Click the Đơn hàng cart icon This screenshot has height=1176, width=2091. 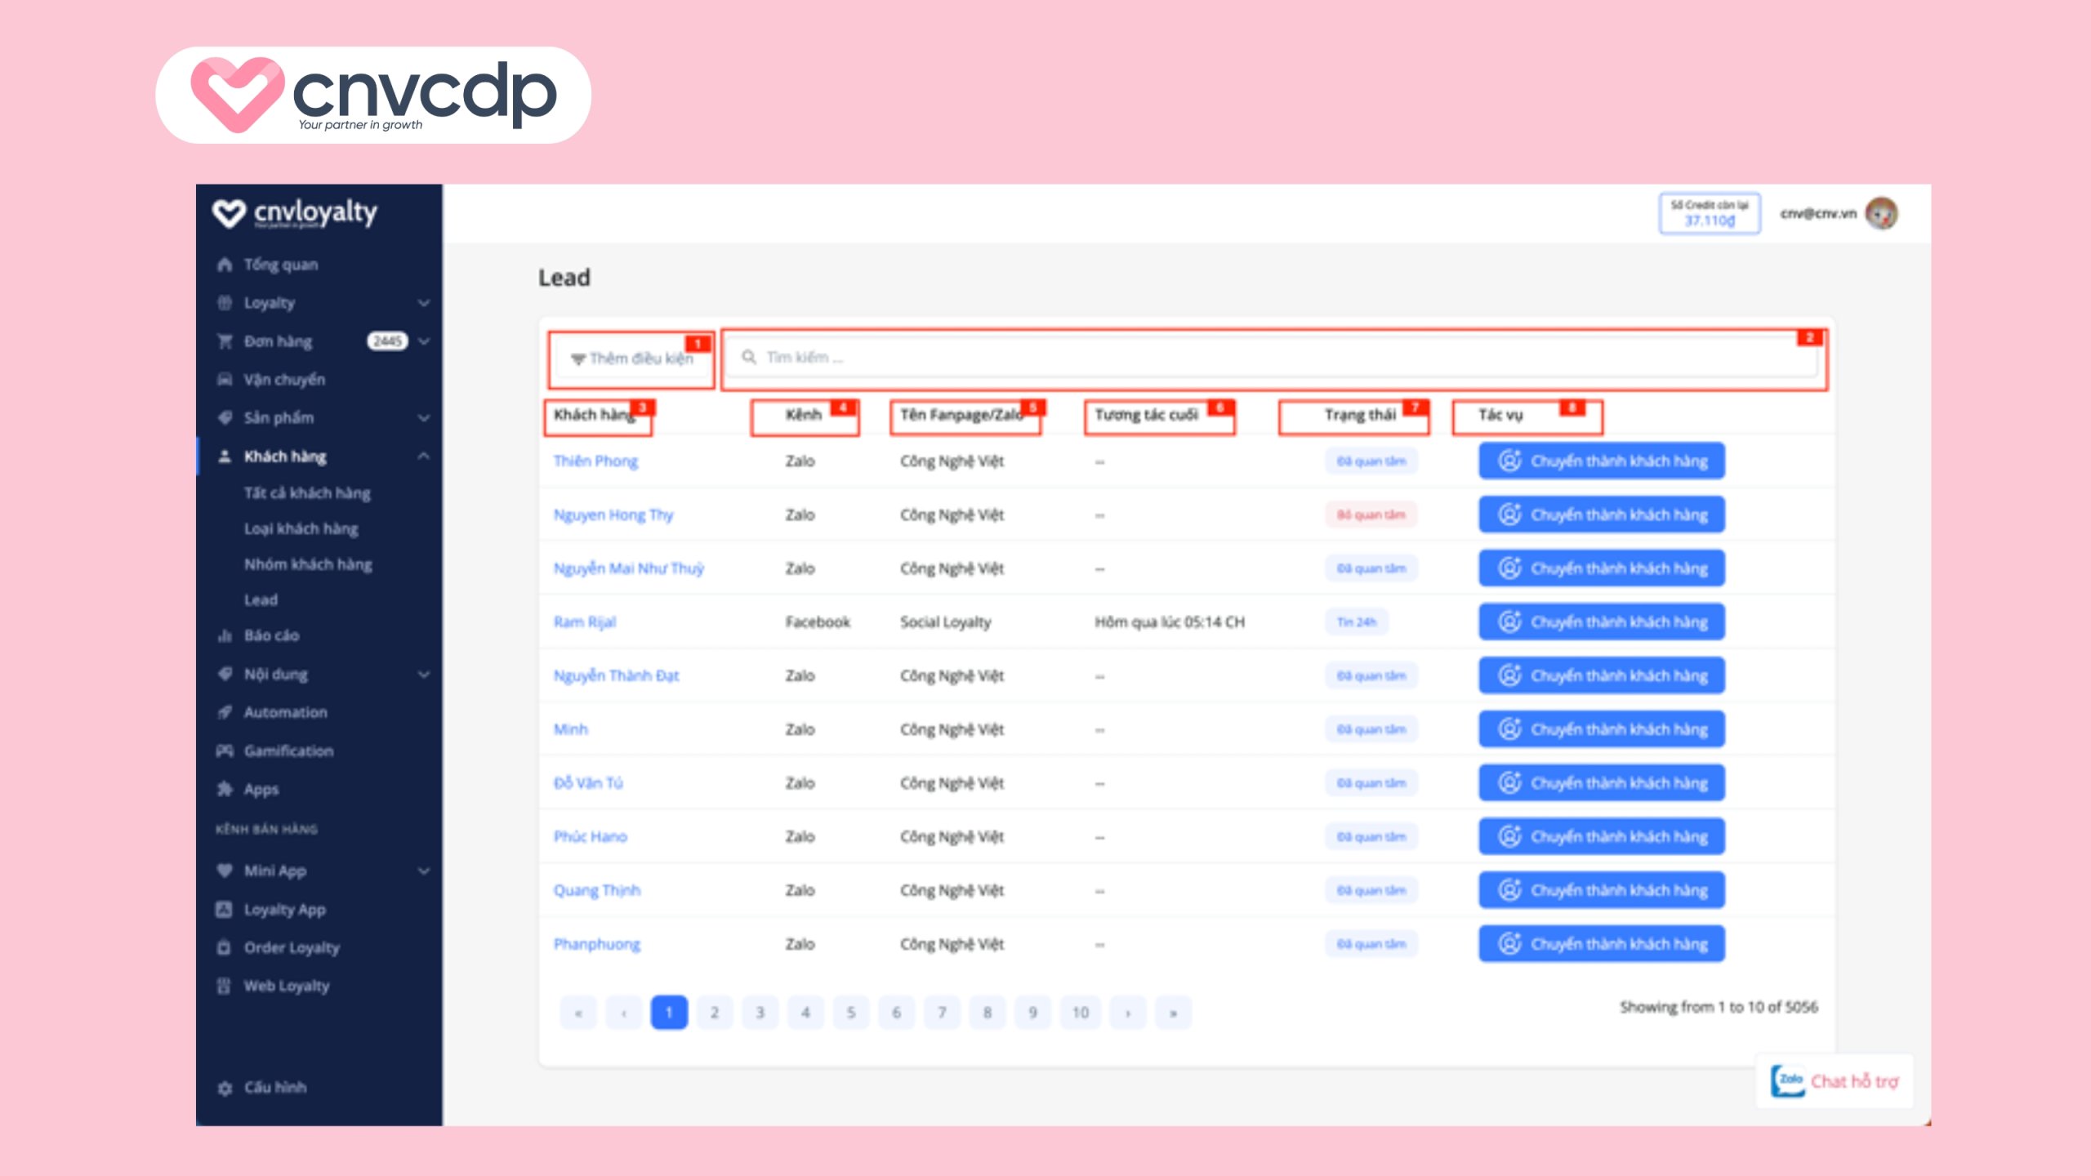[x=225, y=341]
